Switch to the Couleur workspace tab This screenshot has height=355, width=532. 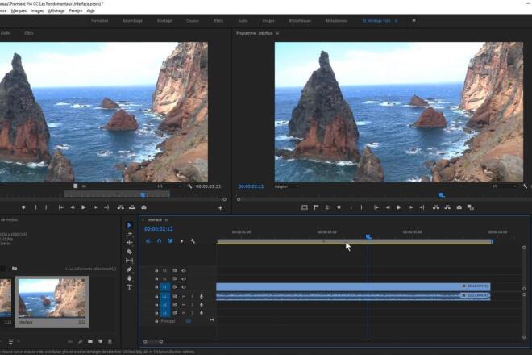(193, 20)
